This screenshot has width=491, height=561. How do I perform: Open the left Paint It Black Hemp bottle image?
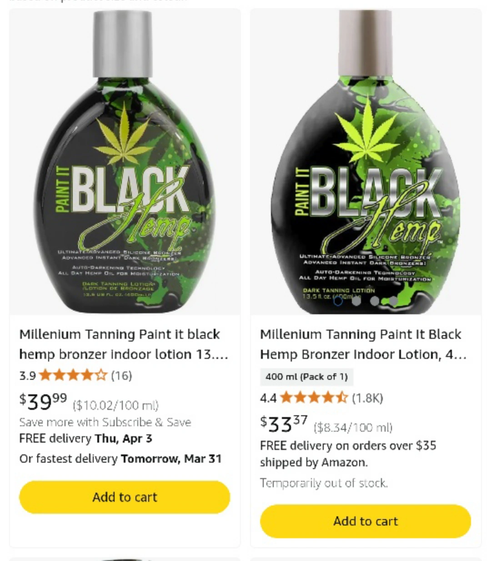point(125,162)
